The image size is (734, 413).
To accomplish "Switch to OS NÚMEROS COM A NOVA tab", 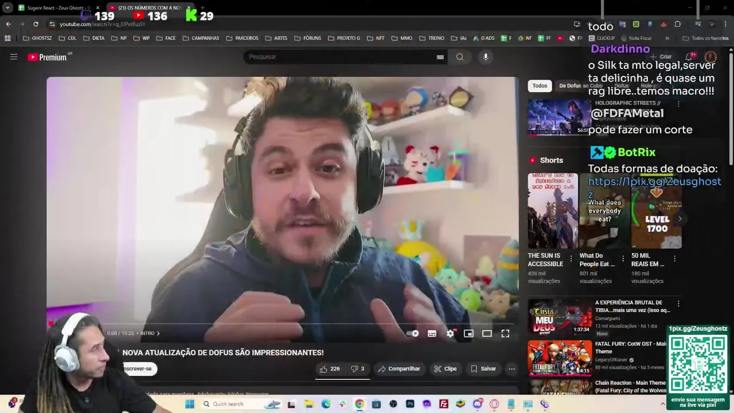I will point(149,7).
